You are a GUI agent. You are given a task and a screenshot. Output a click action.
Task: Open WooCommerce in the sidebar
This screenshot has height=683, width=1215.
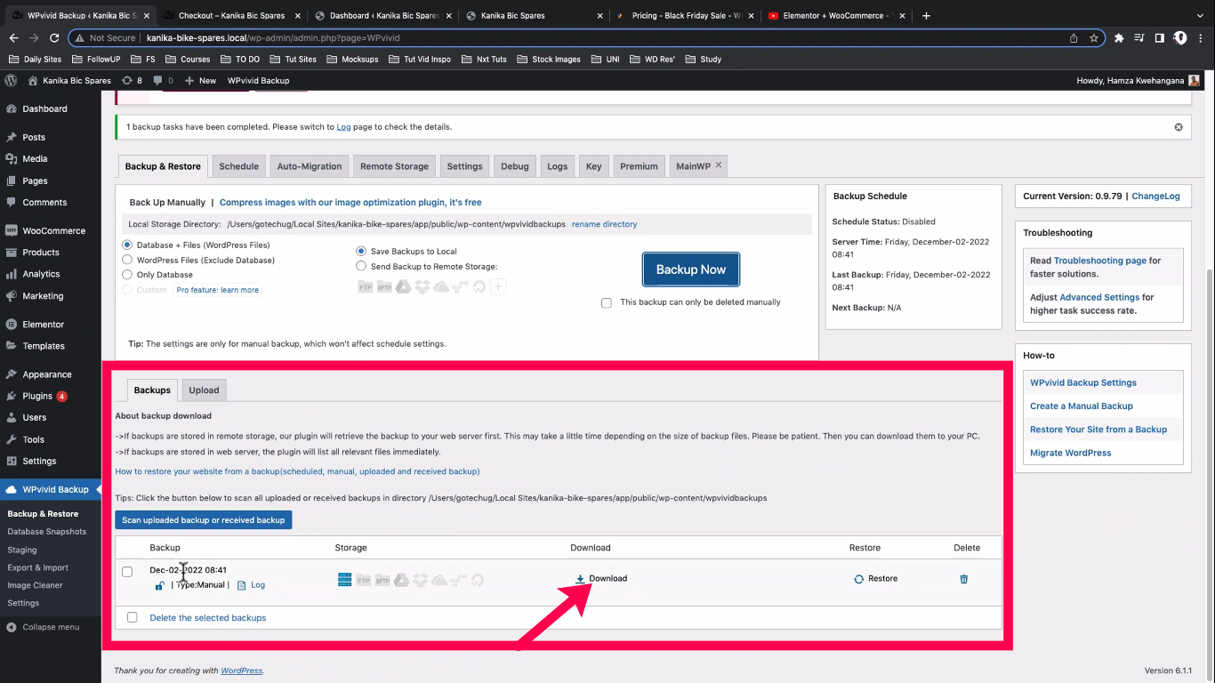53,230
